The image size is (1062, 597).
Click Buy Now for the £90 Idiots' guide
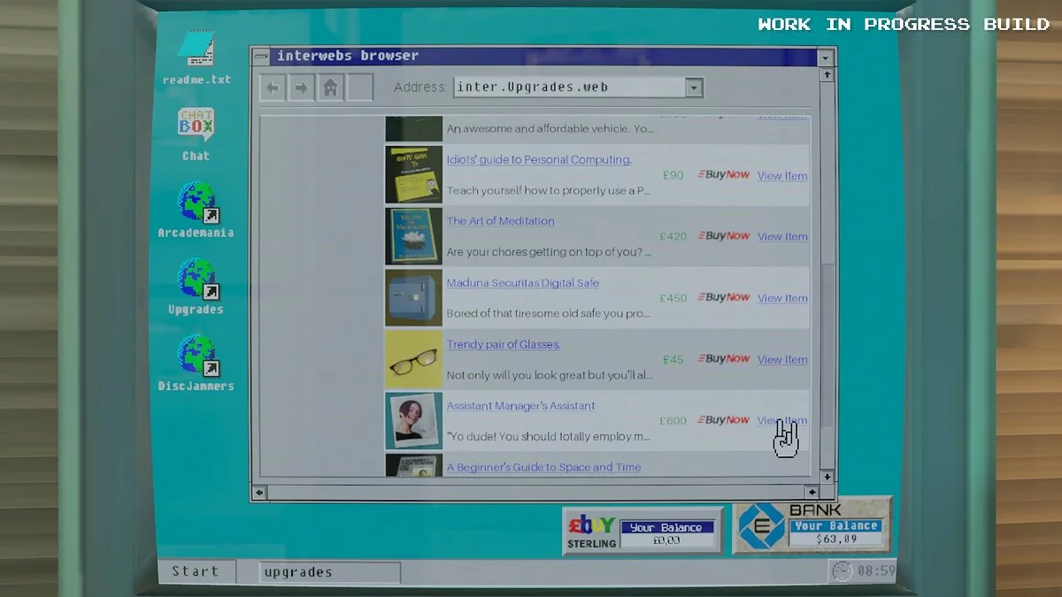724,175
